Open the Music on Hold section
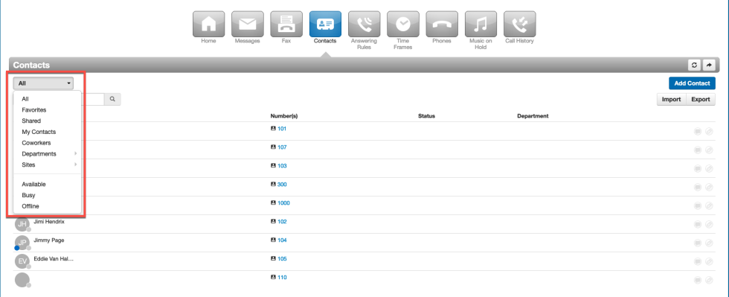The image size is (729, 297). coord(481,25)
